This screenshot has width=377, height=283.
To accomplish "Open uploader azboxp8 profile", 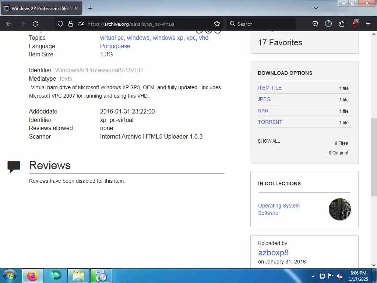I will (x=273, y=252).
